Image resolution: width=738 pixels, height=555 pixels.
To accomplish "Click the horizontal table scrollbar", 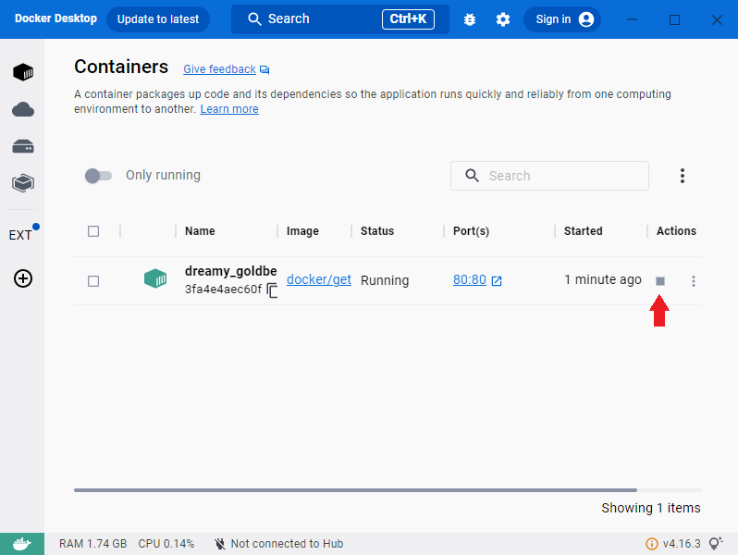I will pos(355,490).
